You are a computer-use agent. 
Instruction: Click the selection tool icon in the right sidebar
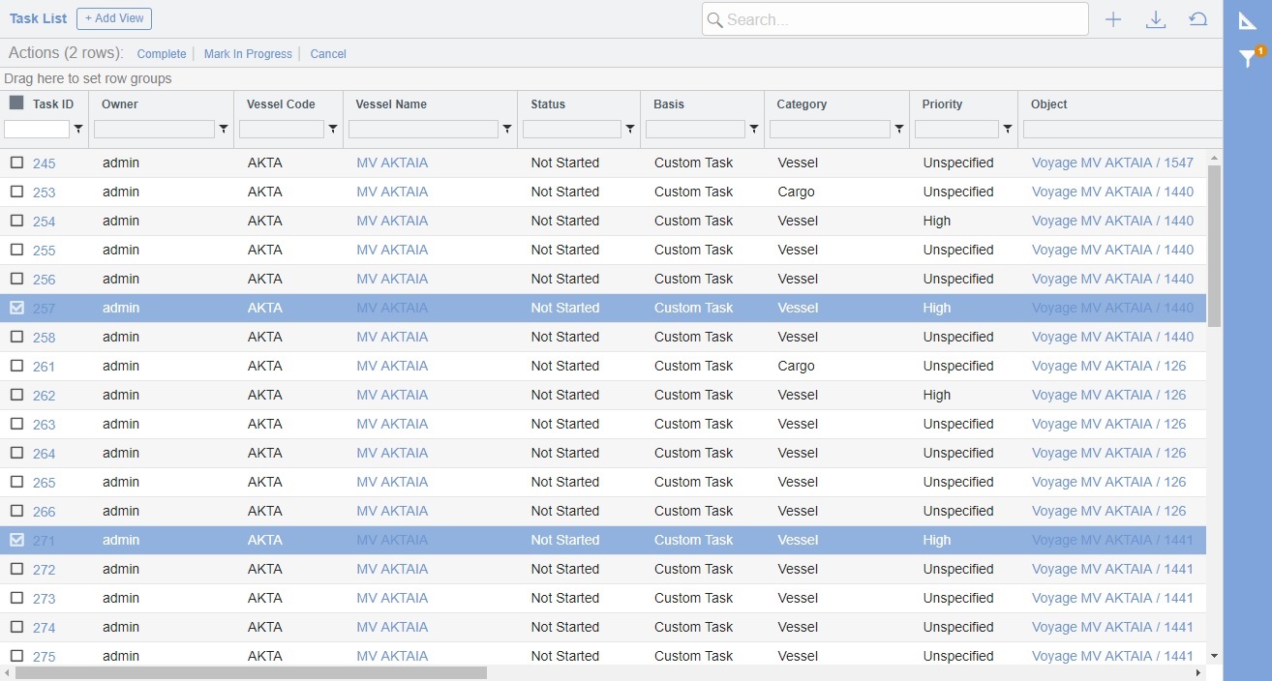click(x=1248, y=19)
